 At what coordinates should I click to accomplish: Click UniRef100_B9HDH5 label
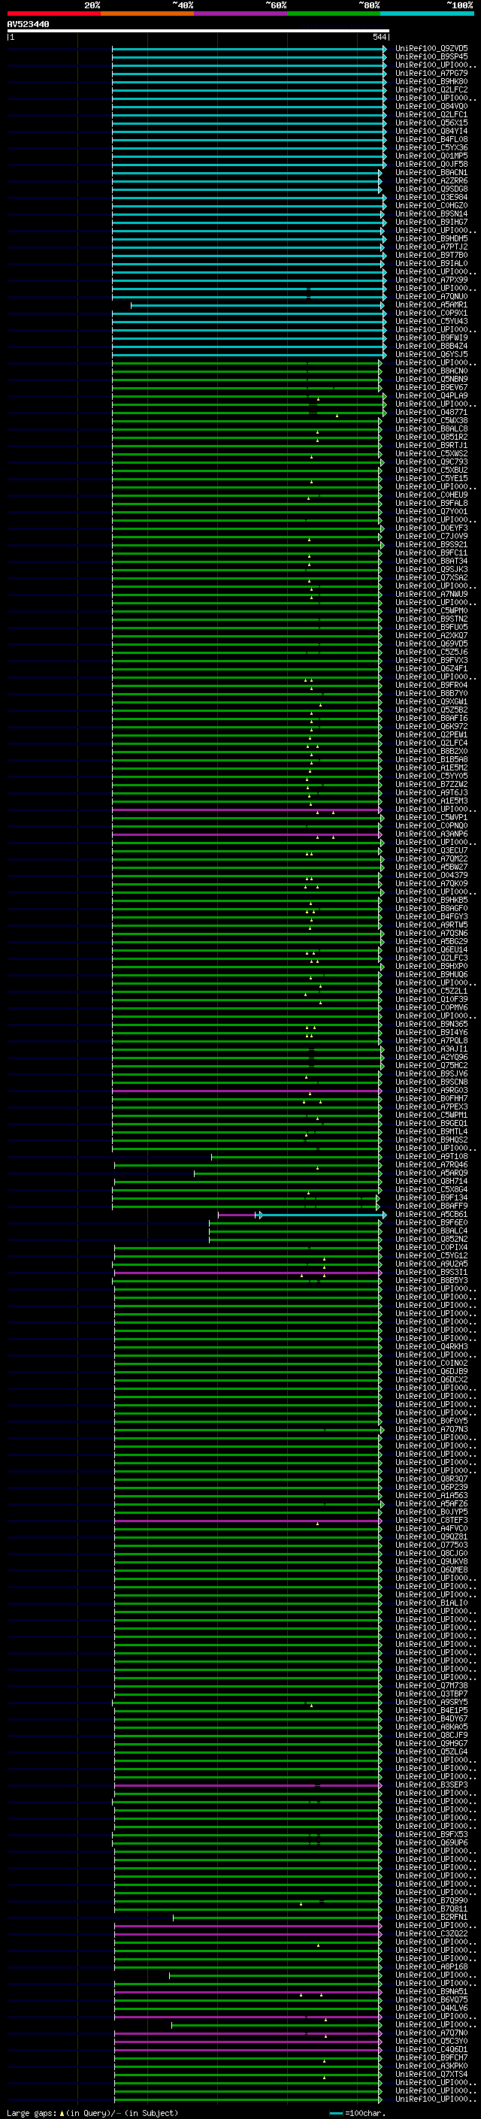[431, 238]
